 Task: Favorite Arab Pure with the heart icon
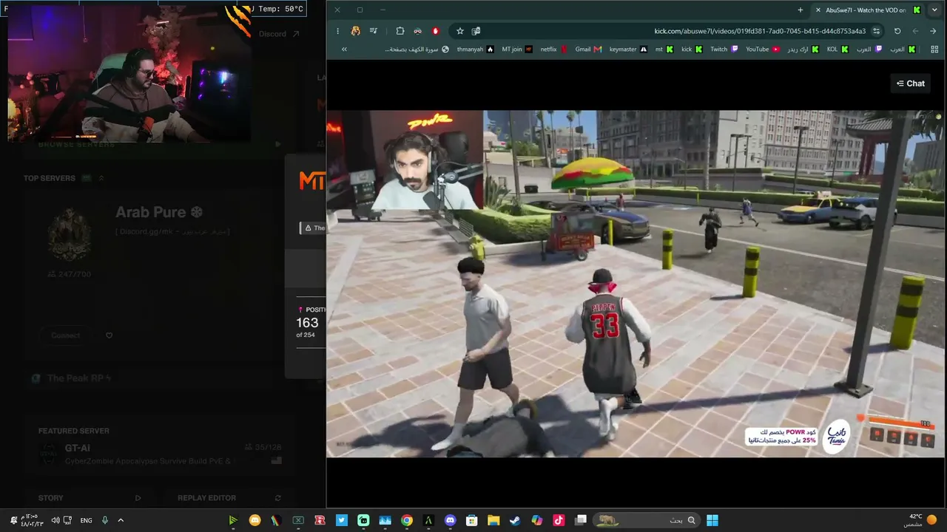tap(109, 335)
